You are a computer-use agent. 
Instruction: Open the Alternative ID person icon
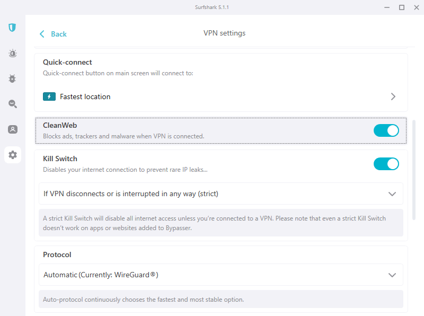pos(12,129)
